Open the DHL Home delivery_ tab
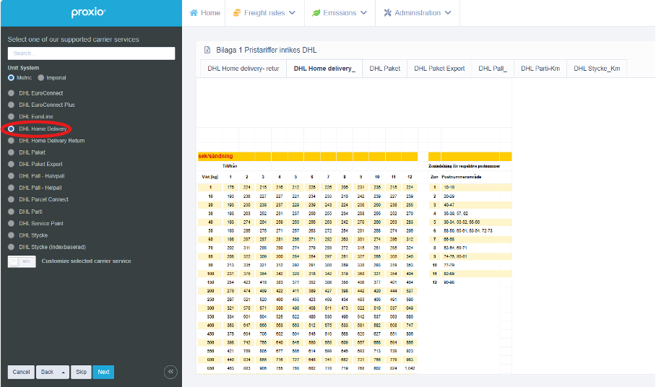This screenshot has width=656, height=387. click(x=324, y=69)
